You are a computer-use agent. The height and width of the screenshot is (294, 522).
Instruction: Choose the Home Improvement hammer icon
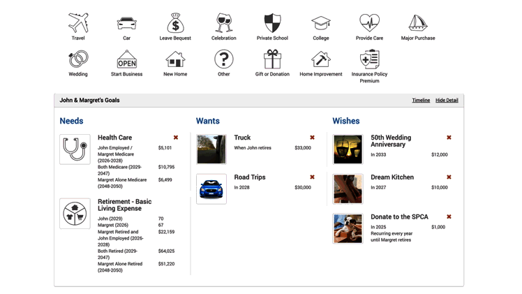click(x=321, y=59)
